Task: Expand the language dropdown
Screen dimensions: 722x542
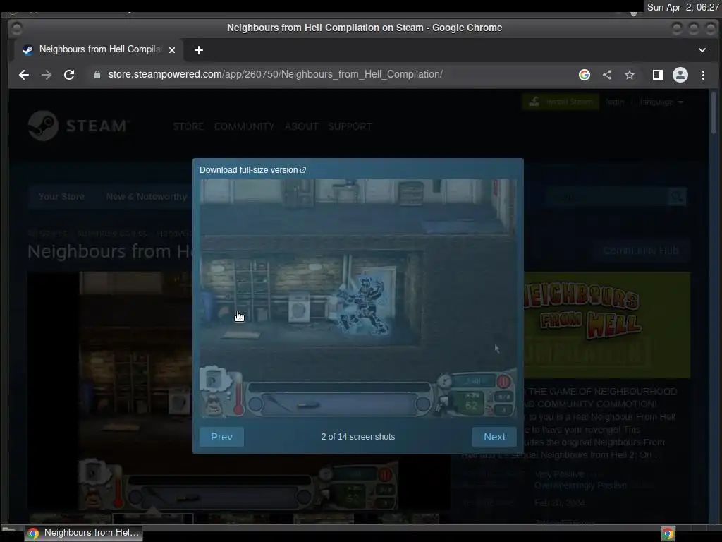Action: coord(661,102)
